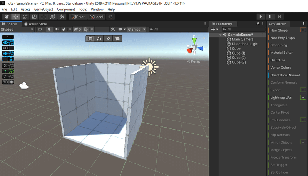The image size is (308, 176).
Task: Open grid settings dropdown arrow
Action: 92,29
